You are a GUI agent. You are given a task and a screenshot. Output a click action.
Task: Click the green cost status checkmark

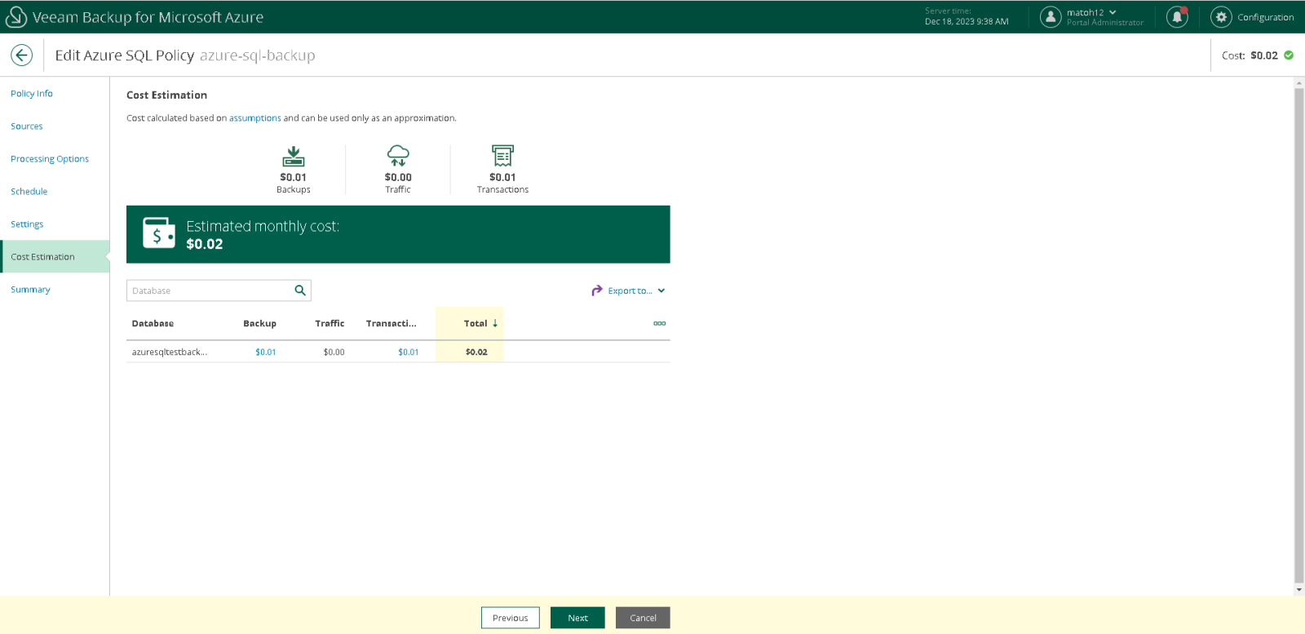pos(1289,55)
